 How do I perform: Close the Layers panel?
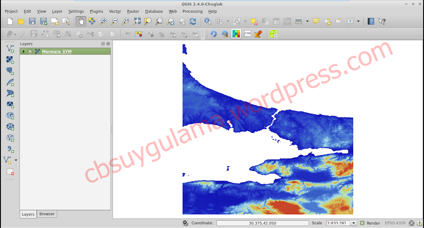(x=108, y=44)
